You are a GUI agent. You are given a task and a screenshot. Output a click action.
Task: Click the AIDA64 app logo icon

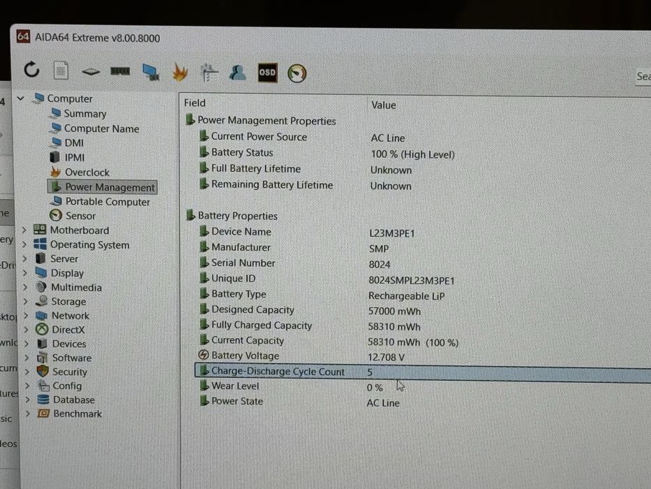23,36
